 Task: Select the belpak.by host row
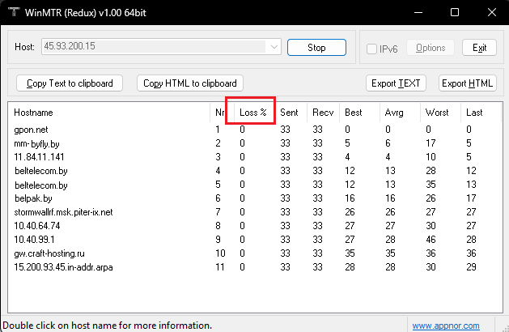click(255, 198)
